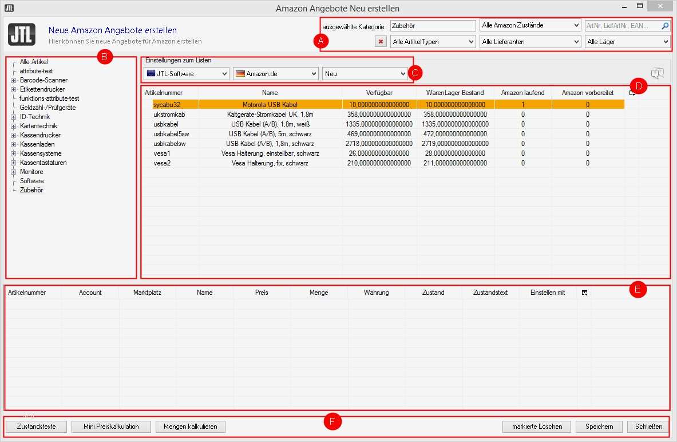This screenshot has width=677, height=442.
Task: Sort by Amazon vorbereitet column header
Action: tap(588, 93)
